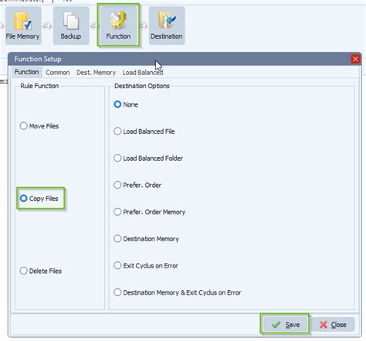Select the Delete Files option
Viewport: 366px width, 341px height.
[x=41, y=271]
